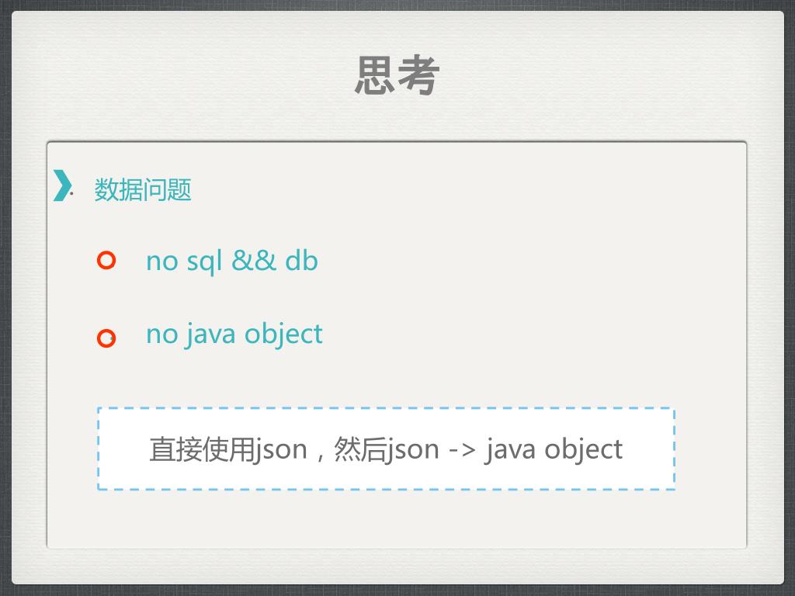Click the text line no sql && db
795x596 pixels.
(232, 262)
